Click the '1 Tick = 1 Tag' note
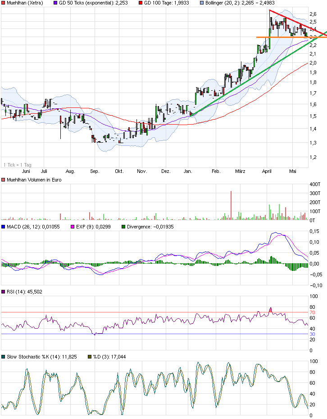Image resolution: width=327 pixels, height=419 pixels. coord(18,164)
